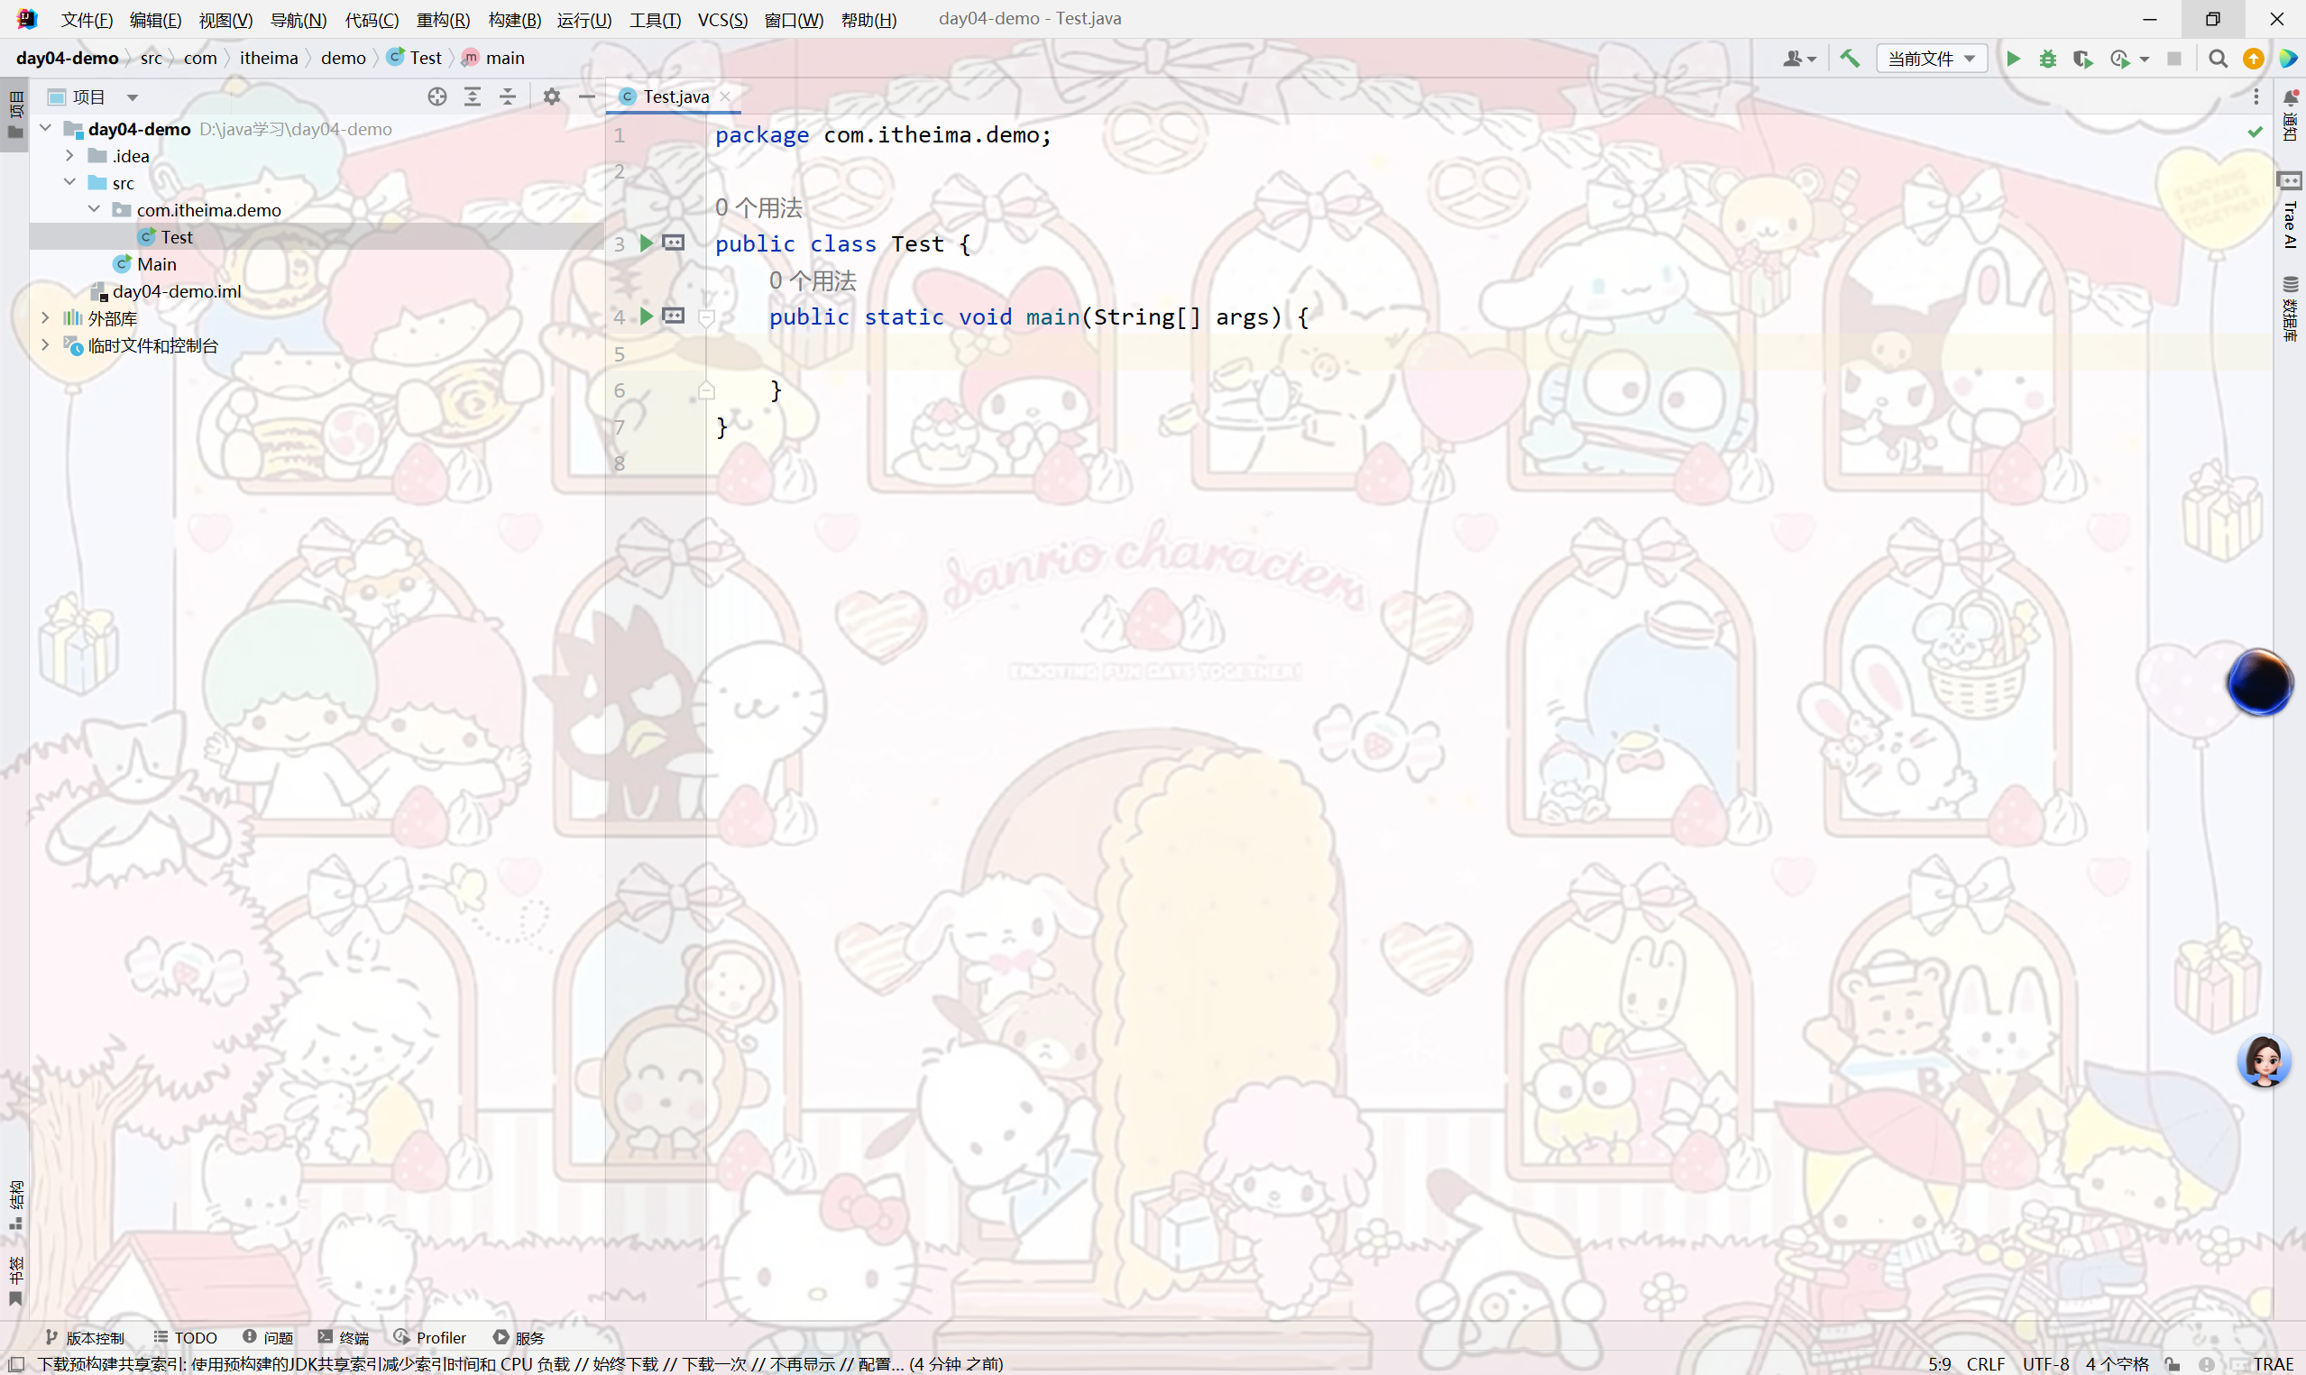Collapse all nodes in project panel
The height and width of the screenshot is (1375, 2306).
[x=508, y=96]
